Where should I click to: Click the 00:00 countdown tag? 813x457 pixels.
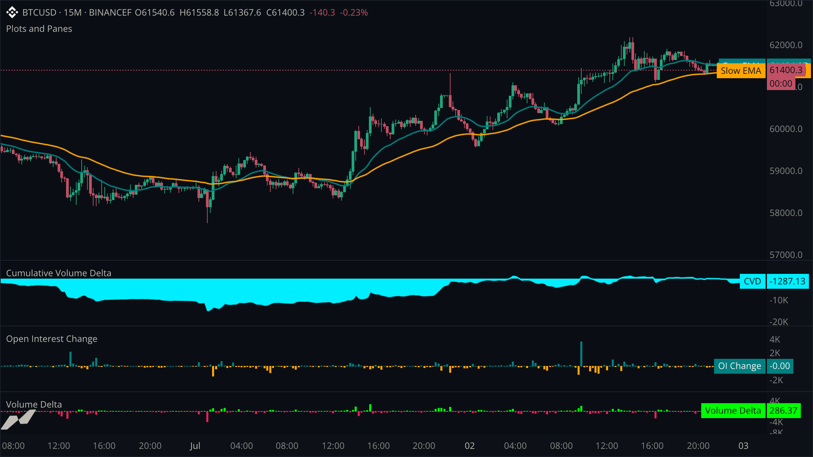781,84
